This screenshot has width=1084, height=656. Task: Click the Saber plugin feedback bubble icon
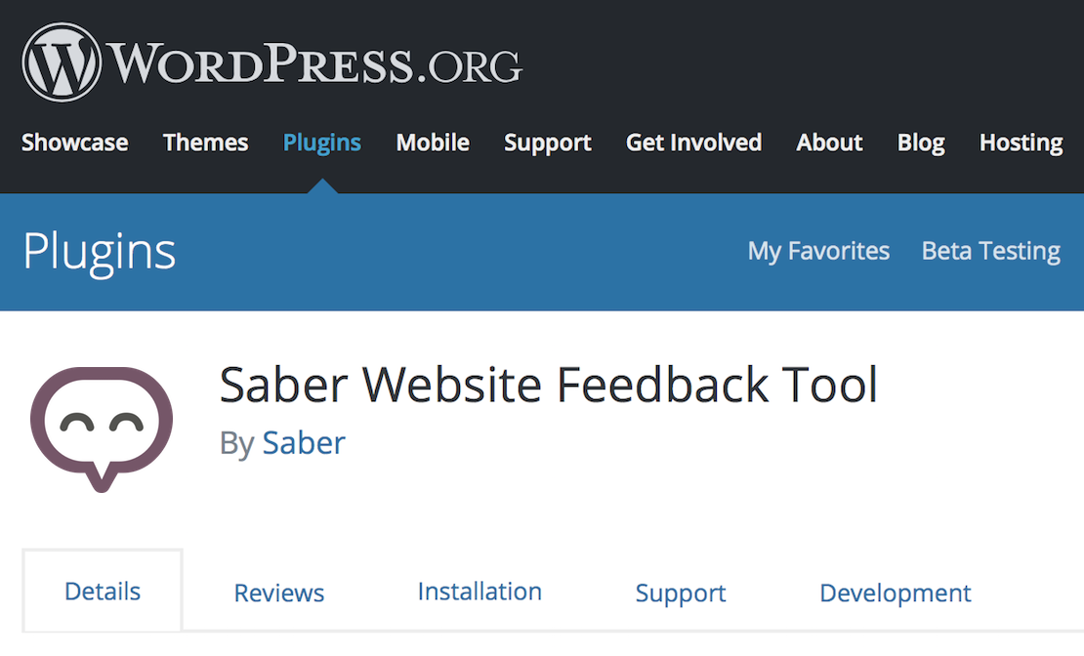click(x=101, y=425)
